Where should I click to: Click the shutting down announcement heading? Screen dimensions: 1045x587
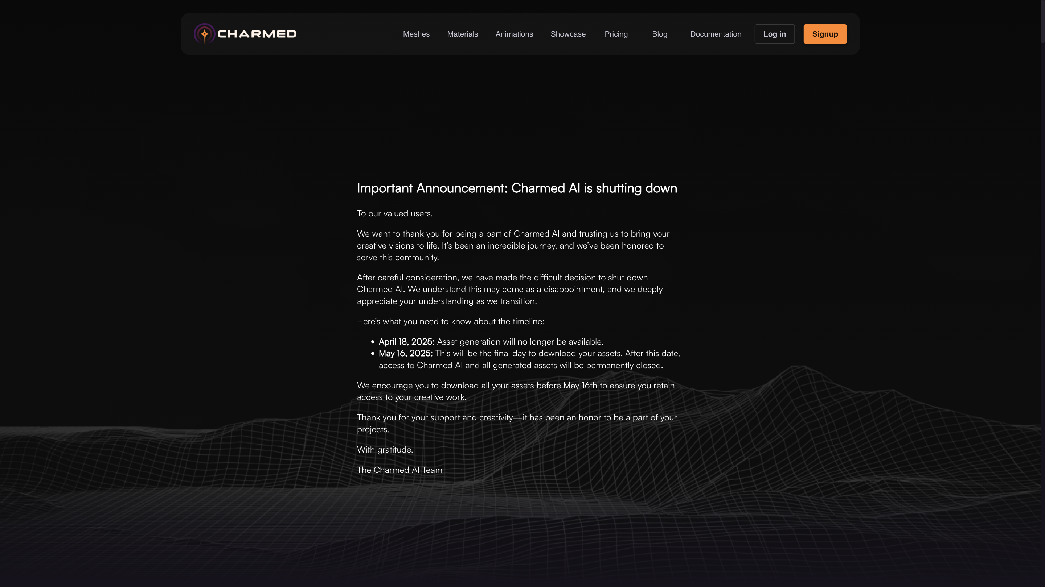pyautogui.click(x=517, y=188)
